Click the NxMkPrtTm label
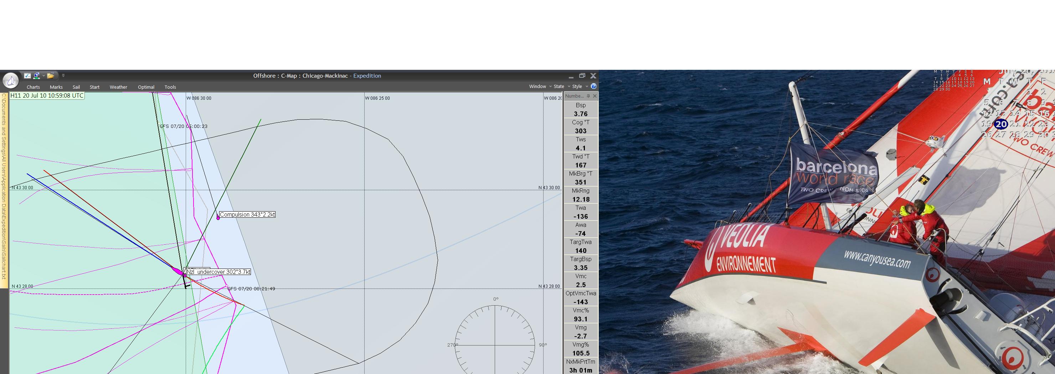 581,362
